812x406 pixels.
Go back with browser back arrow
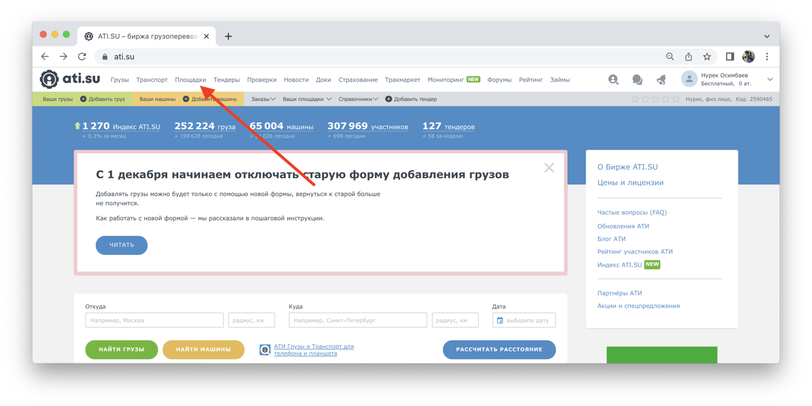(x=45, y=57)
